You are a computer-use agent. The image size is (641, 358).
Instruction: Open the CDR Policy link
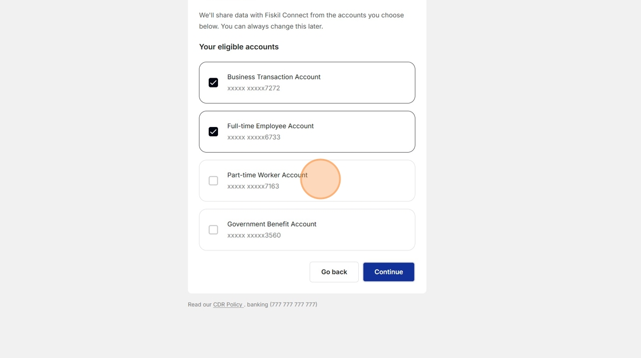click(228, 305)
